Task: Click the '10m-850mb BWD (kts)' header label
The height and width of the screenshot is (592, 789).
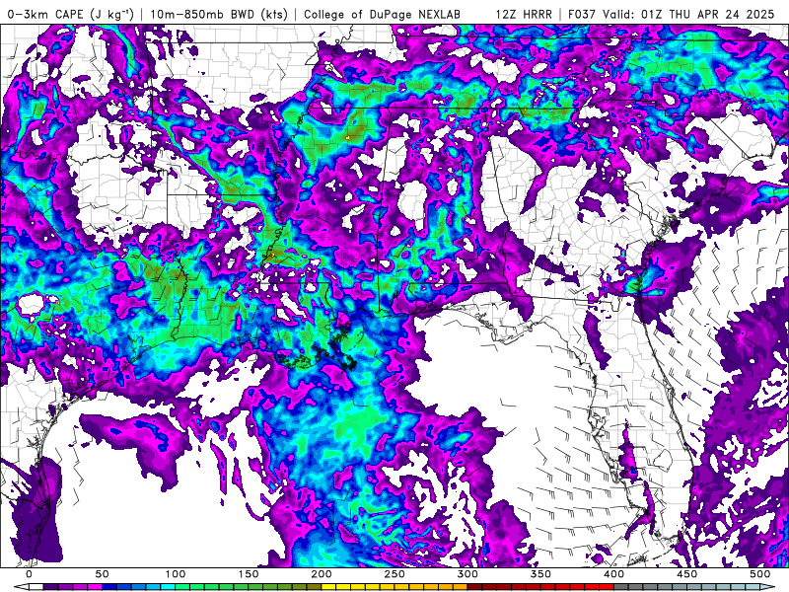Action: pos(219,14)
